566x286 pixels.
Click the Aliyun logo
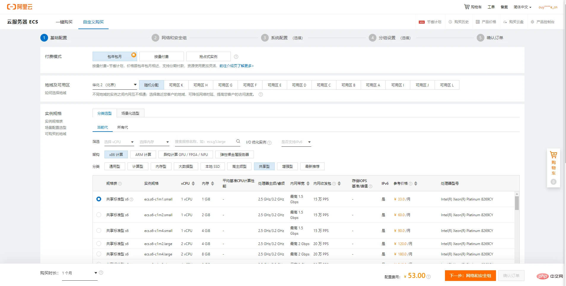tap(20, 7)
